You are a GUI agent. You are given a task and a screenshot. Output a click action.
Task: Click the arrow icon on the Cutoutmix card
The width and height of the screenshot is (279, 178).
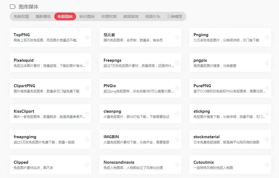point(267,165)
